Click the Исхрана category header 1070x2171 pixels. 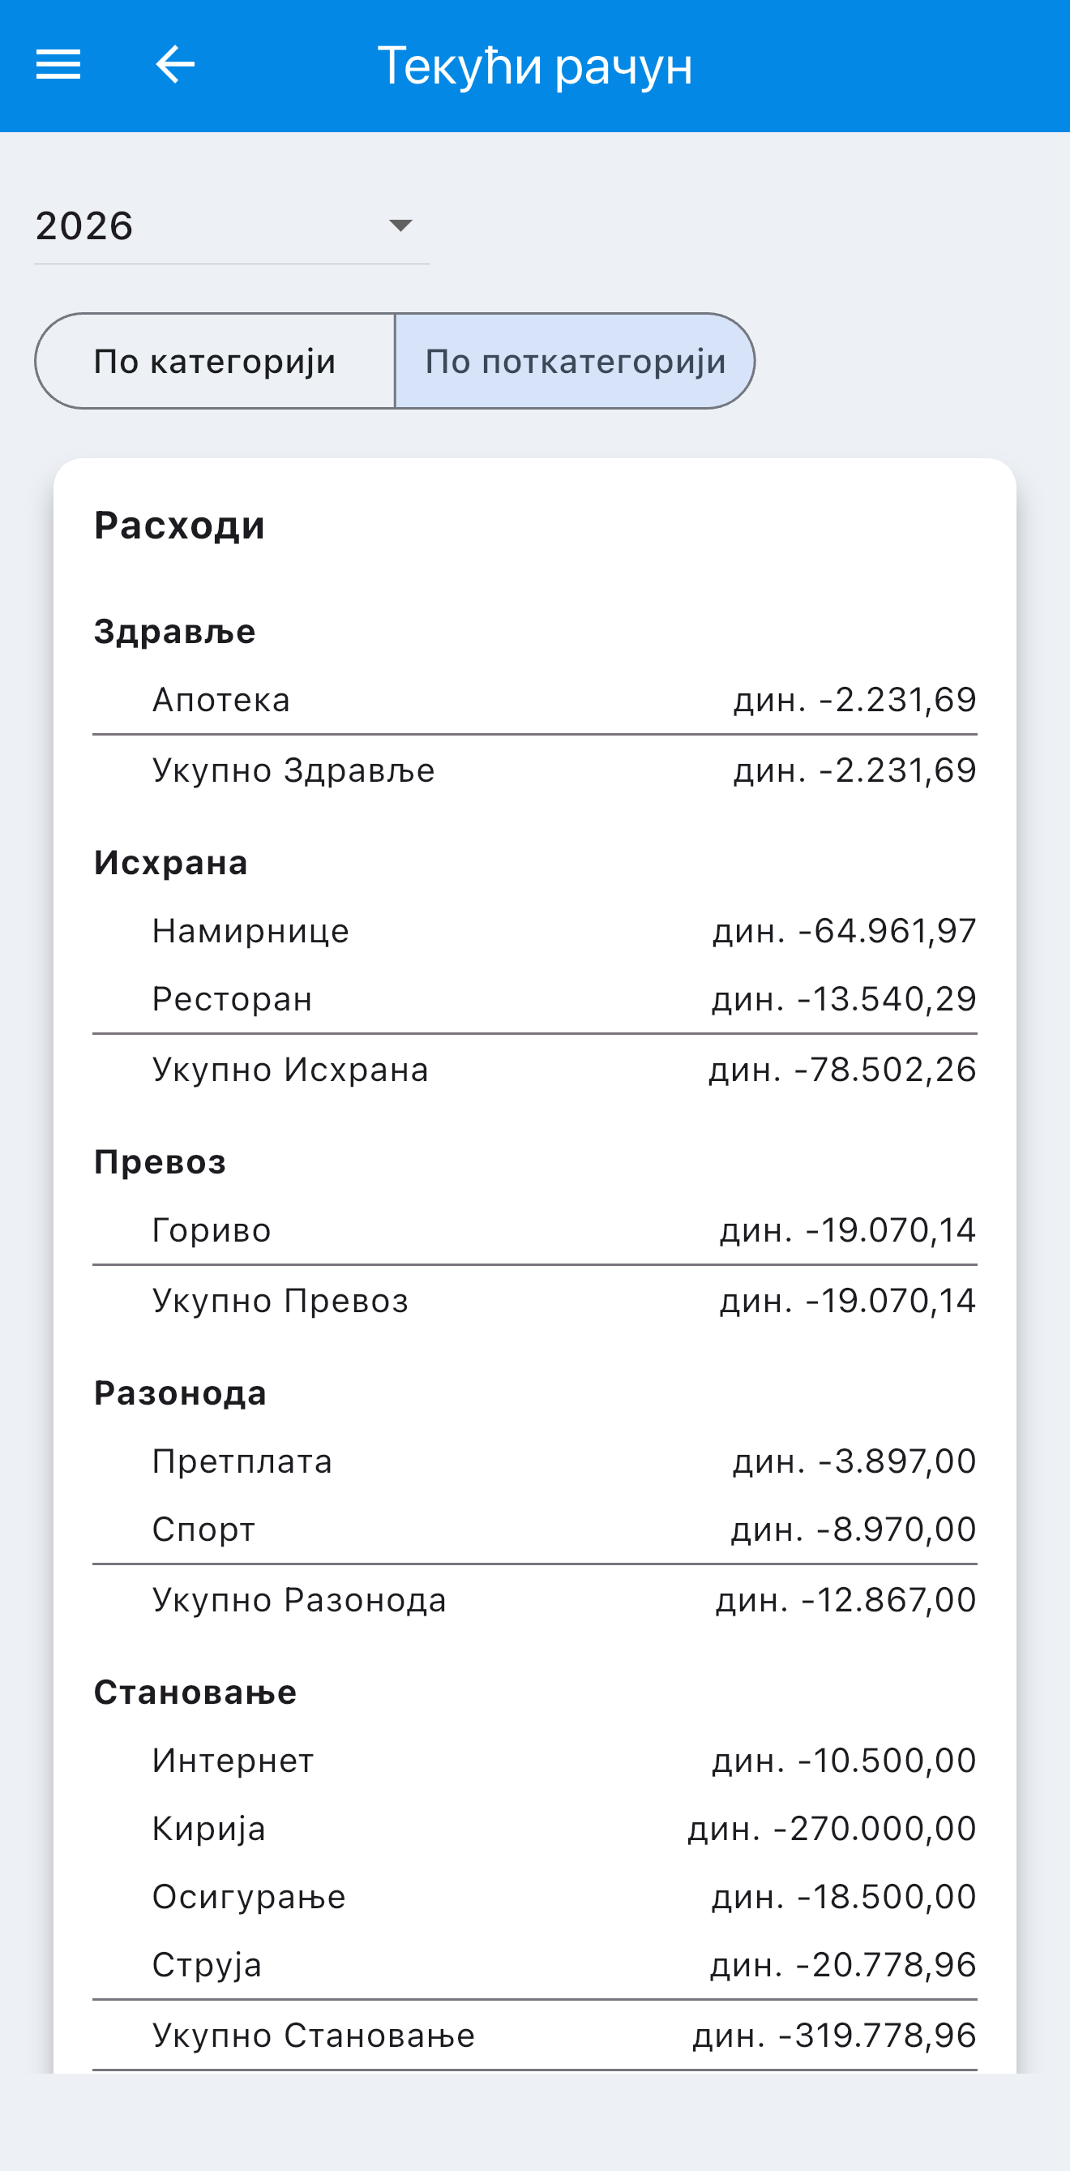(x=171, y=863)
